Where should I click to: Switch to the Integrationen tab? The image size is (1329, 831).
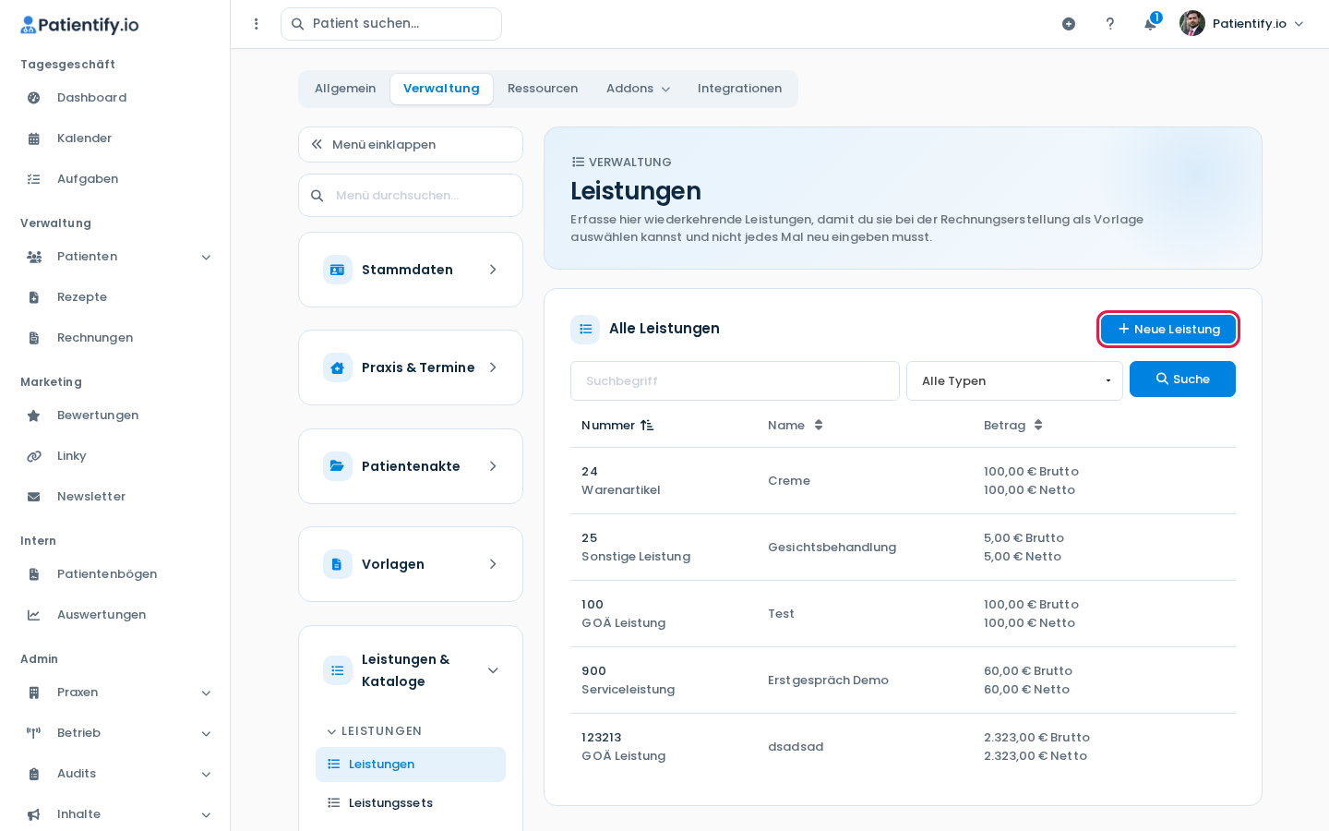[x=739, y=89]
